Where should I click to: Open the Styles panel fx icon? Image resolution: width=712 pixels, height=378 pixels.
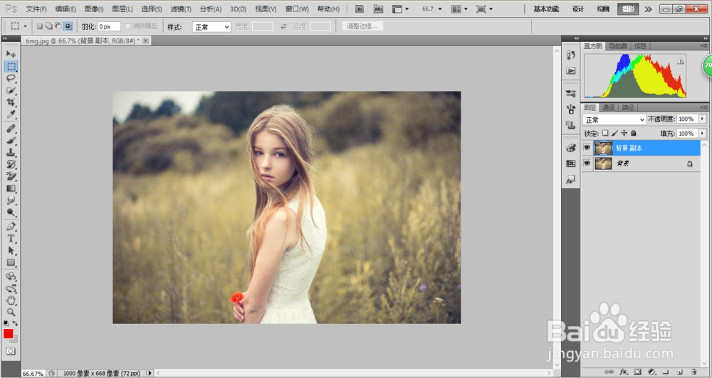[571, 180]
